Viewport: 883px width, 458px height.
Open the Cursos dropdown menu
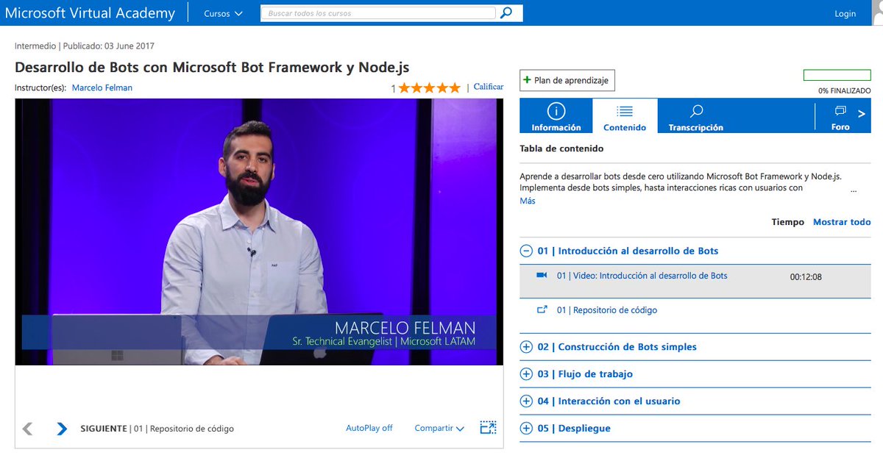(223, 13)
